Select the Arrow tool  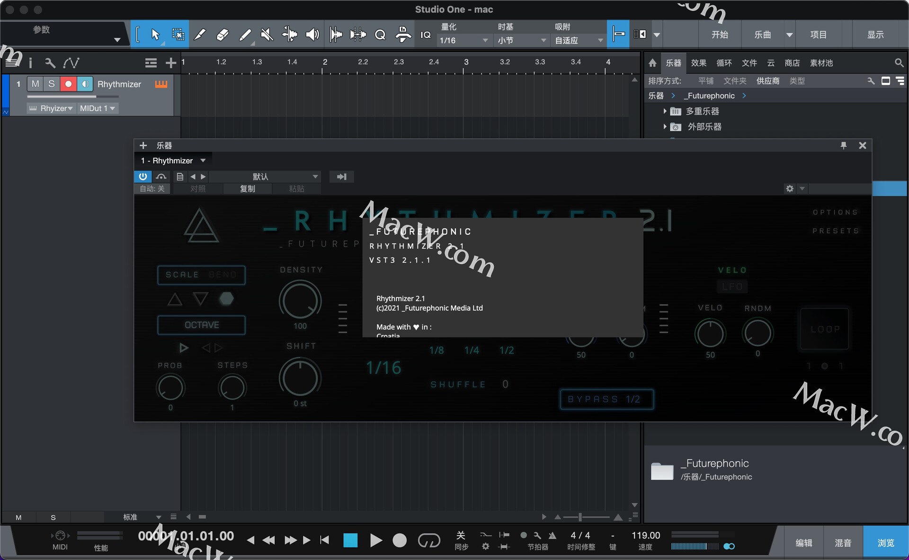(155, 34)
